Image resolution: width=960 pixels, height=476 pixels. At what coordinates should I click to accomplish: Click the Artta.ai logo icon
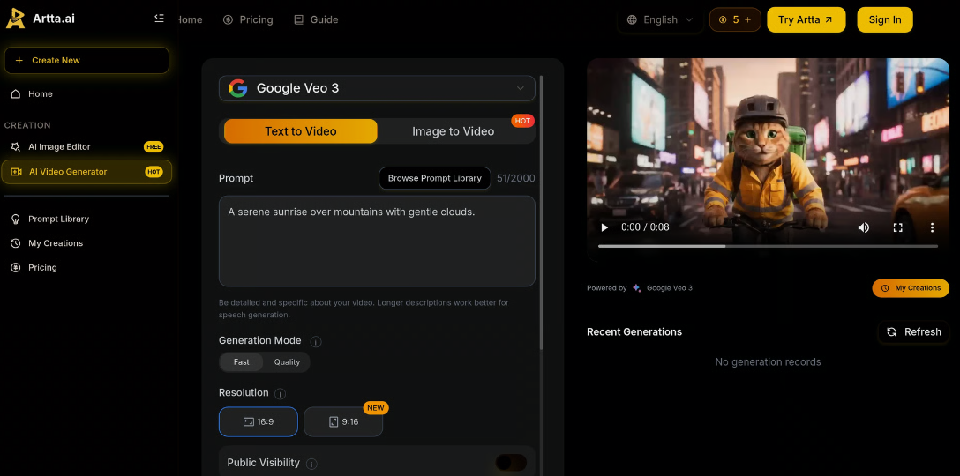pos(15,19)
